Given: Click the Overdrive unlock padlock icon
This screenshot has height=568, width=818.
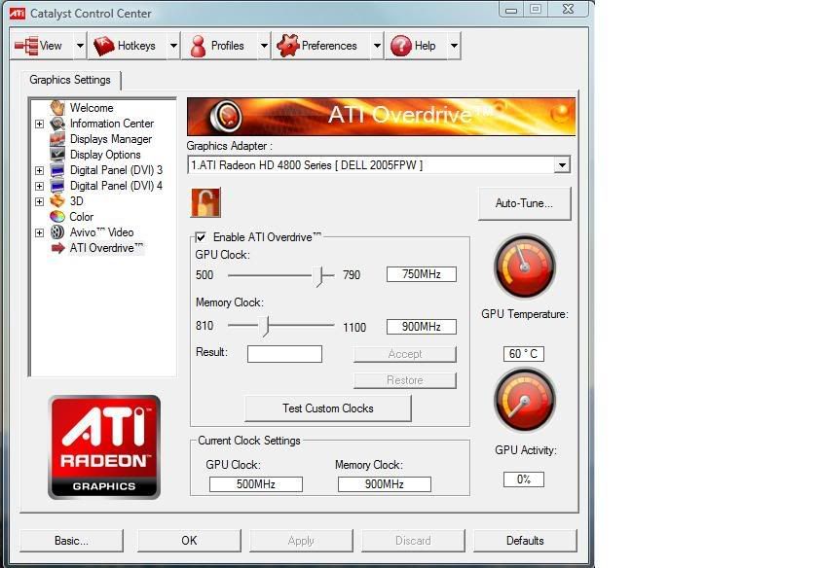Looking at the screenshot, I should (206, 202).
